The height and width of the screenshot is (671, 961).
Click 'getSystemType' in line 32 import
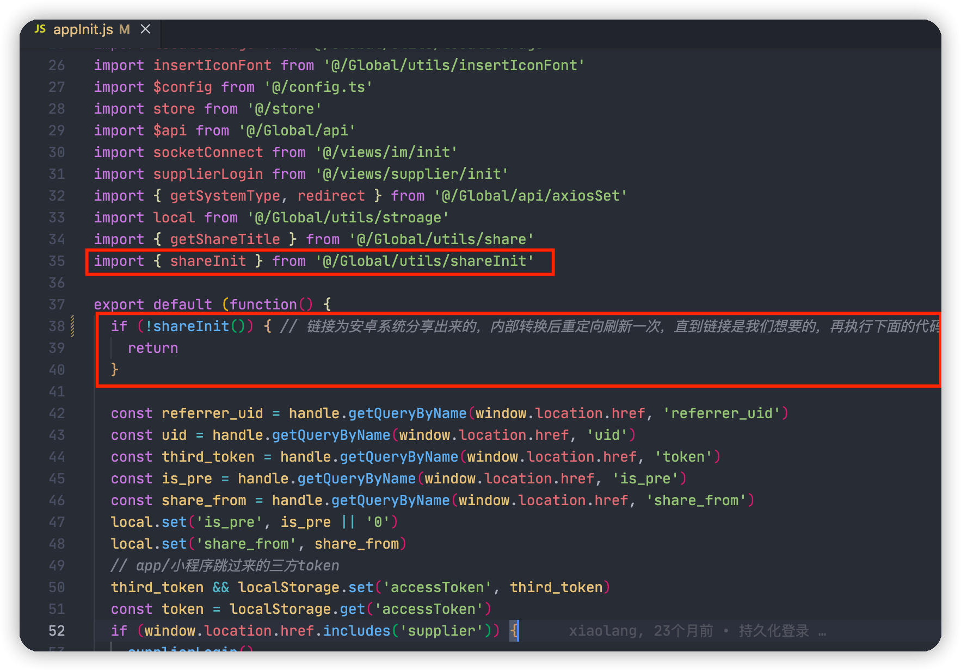[225, 196]
